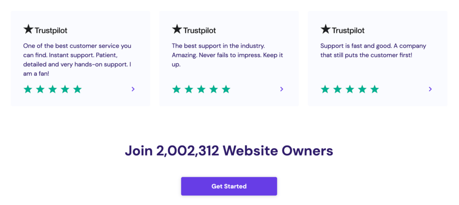Expand arrow on 'Never fails to impress' review
This screenshot has width=459, height=205.
pos(281,89)
